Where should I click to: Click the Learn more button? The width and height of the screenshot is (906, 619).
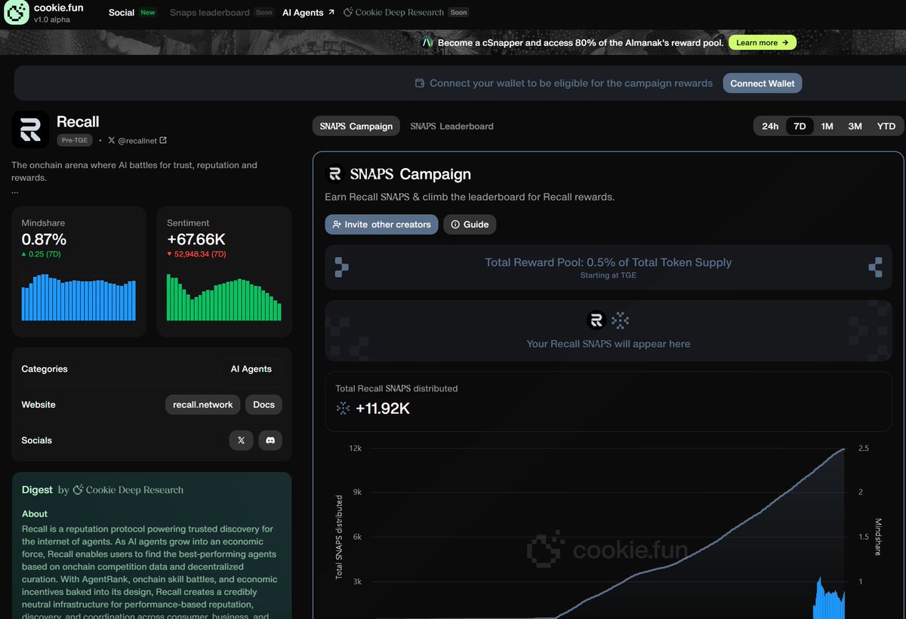click(762, 43)
